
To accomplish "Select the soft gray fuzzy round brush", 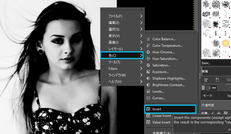I will 216,43.
